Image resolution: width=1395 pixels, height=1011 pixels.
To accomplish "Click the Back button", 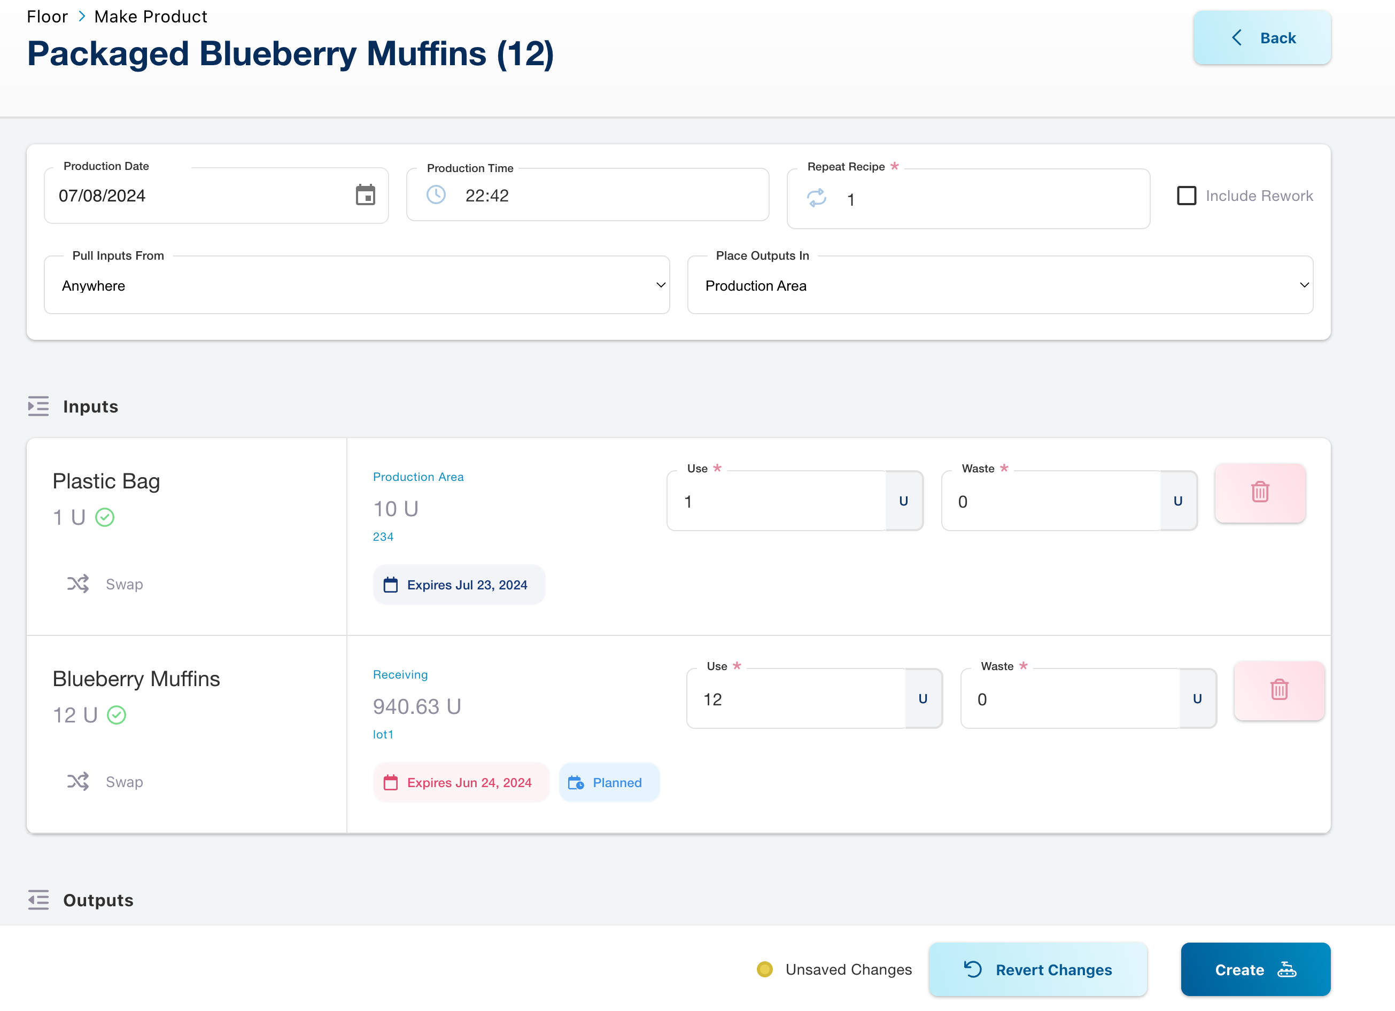I will click(1261, 38).
